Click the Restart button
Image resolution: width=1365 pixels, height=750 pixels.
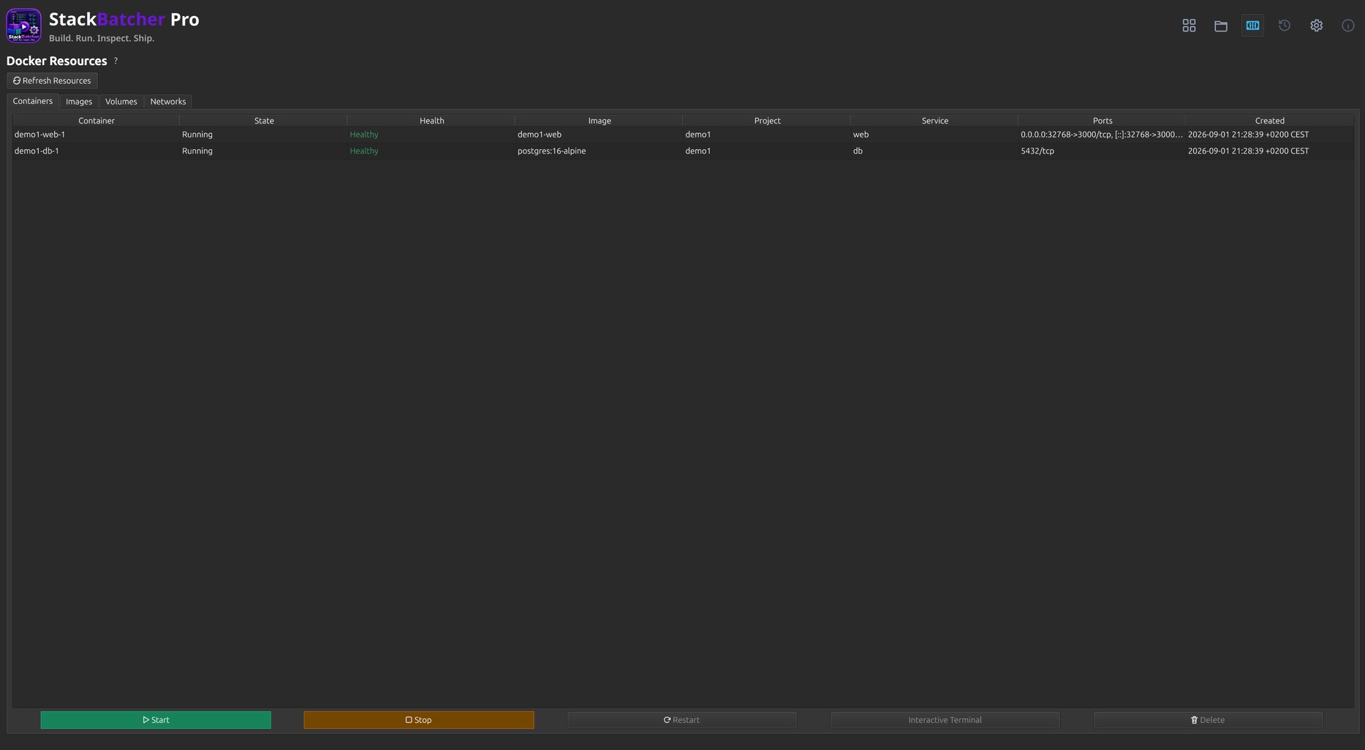pyautogui.click(x=681, y=720)
